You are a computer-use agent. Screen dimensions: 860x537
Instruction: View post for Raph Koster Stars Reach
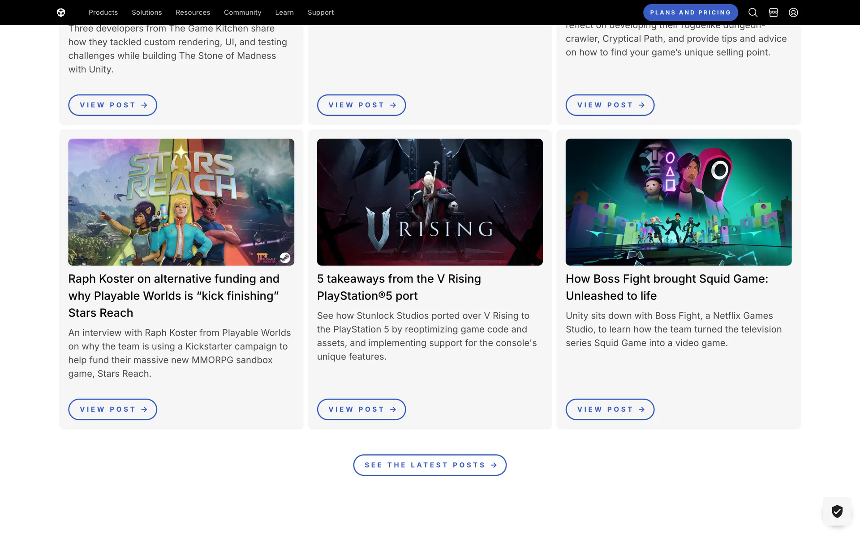[x=112, y=409]
